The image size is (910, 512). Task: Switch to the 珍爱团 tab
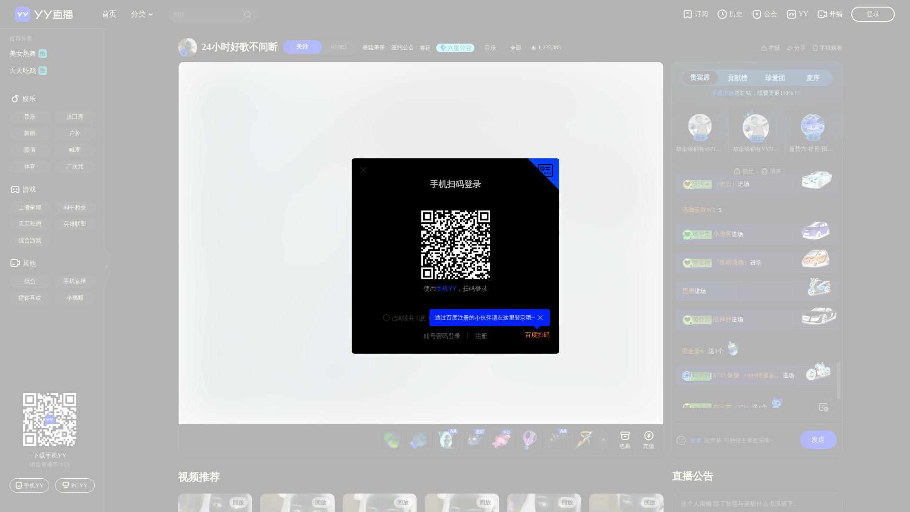point(775,78)
